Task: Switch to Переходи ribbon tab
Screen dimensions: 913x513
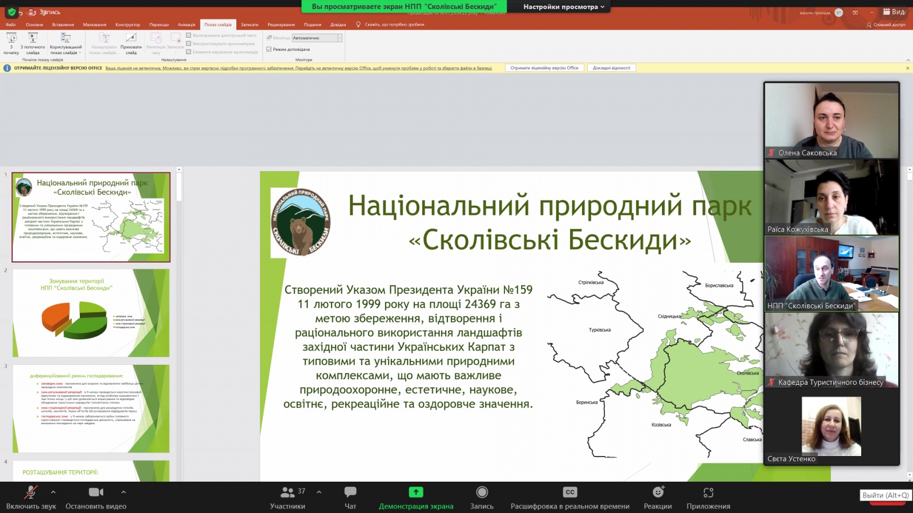Action: [x=159, y=25]
